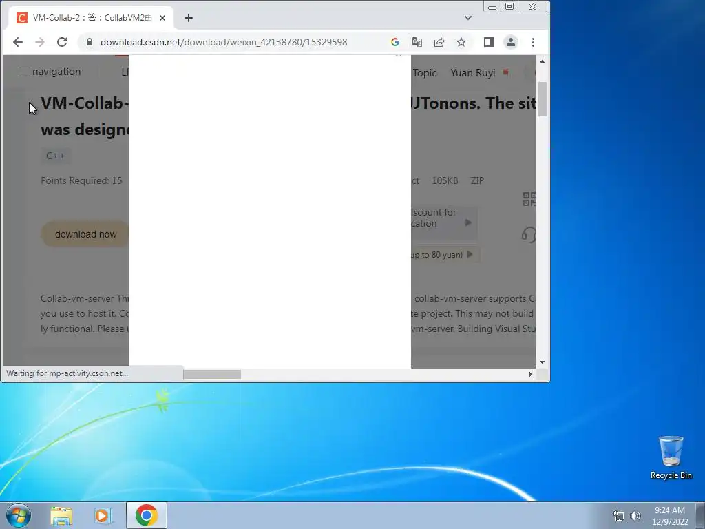Image resolution: width=705 pixels, height=529 pixels.
Task: Click the headset support icon
Action: (x=529, y=234)
